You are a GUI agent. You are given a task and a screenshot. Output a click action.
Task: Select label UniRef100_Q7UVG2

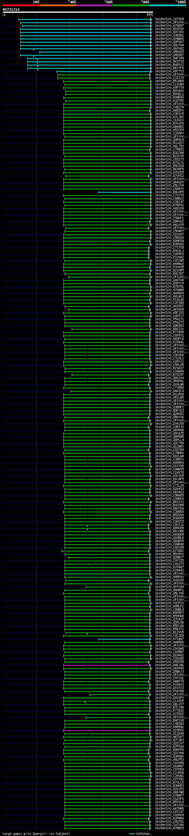point(169,176)
